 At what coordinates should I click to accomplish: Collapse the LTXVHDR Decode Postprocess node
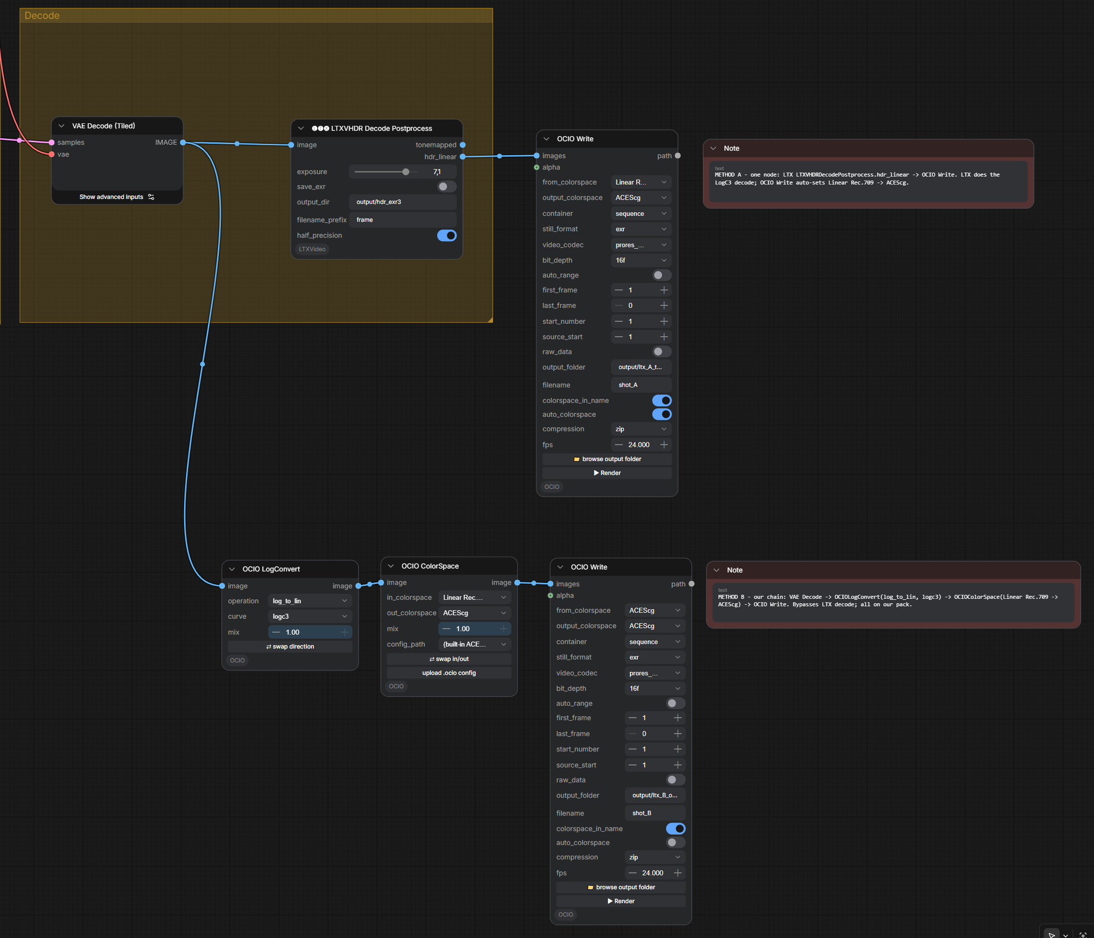[301, 128]
